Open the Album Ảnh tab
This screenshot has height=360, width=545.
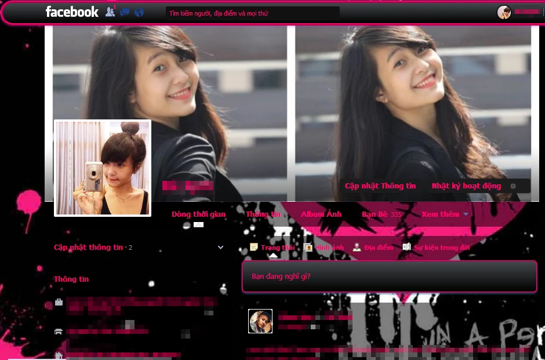321,214
